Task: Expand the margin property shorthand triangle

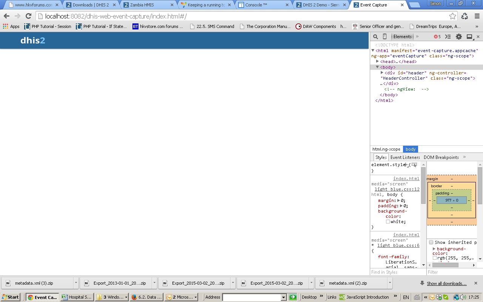Action: [x=398, y=200]
